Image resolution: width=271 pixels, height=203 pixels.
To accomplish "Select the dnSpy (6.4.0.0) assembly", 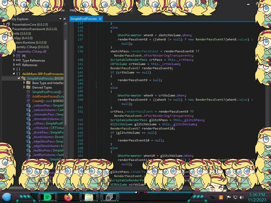I will pyautogui.click(x=23, y=38).
